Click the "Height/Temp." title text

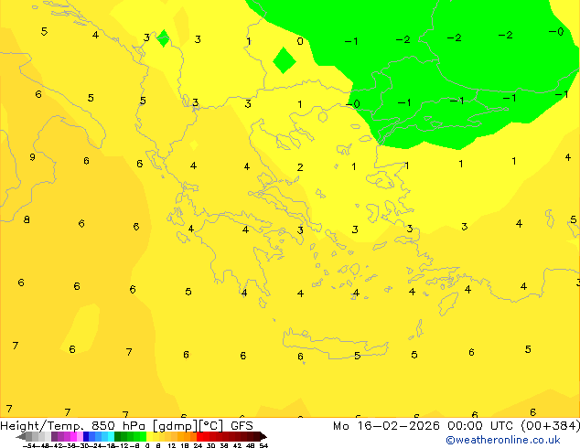pyautogui.click(x=42, y=426)
